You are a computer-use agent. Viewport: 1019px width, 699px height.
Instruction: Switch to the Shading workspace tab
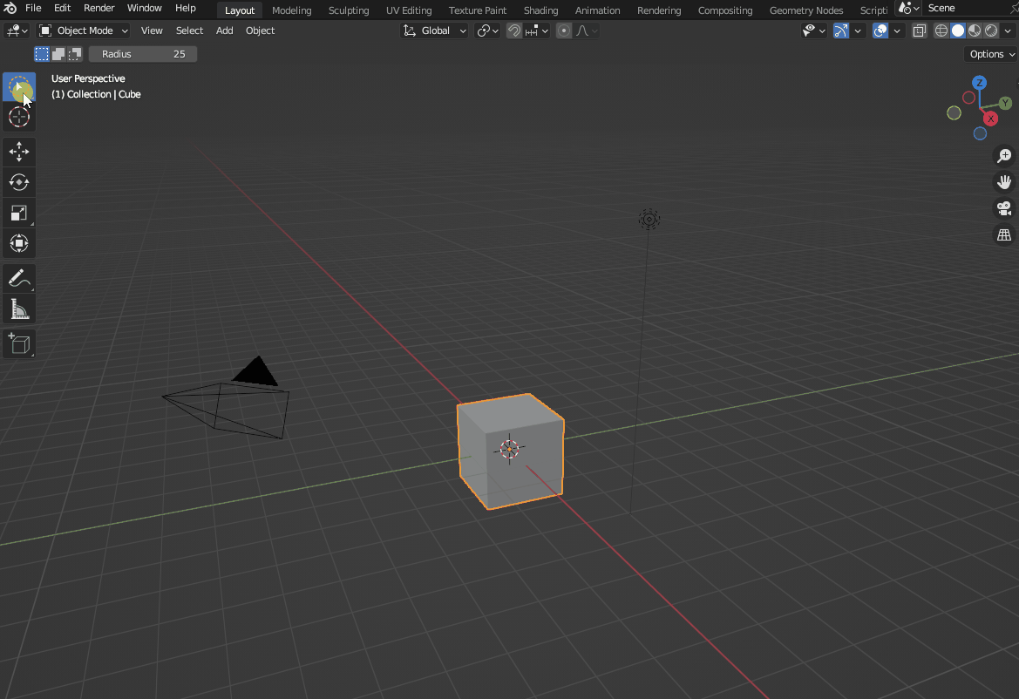(540, 10)
